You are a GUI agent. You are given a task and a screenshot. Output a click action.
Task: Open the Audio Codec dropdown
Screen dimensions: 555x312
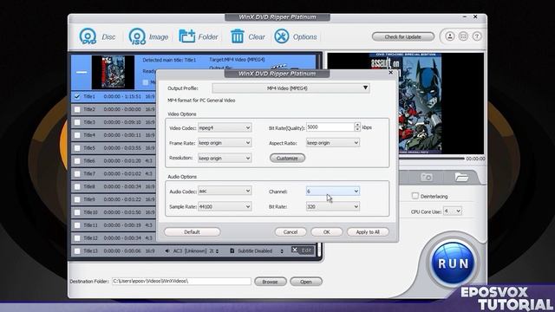[225, 191]
